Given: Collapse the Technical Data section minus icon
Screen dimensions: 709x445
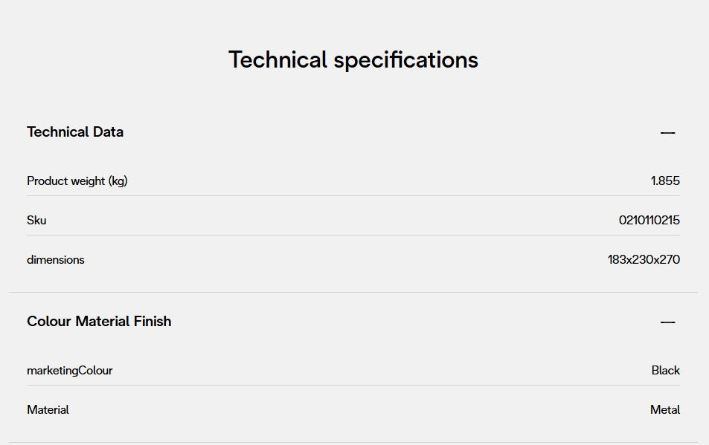Looking at the screenshot, I should [667, 133].
